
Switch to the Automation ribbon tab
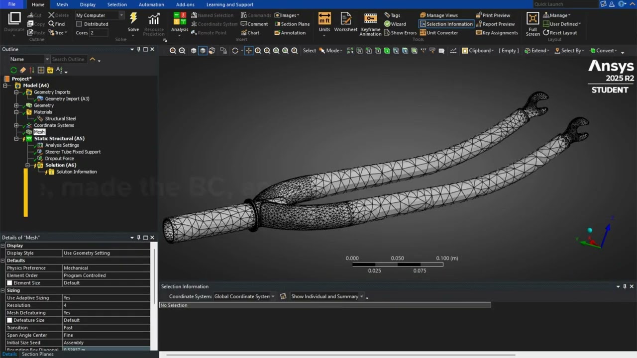click(151, 4)
